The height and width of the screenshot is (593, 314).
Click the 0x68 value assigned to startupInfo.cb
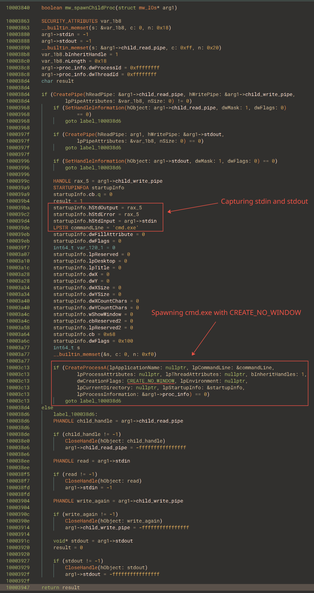pos(109,334)
